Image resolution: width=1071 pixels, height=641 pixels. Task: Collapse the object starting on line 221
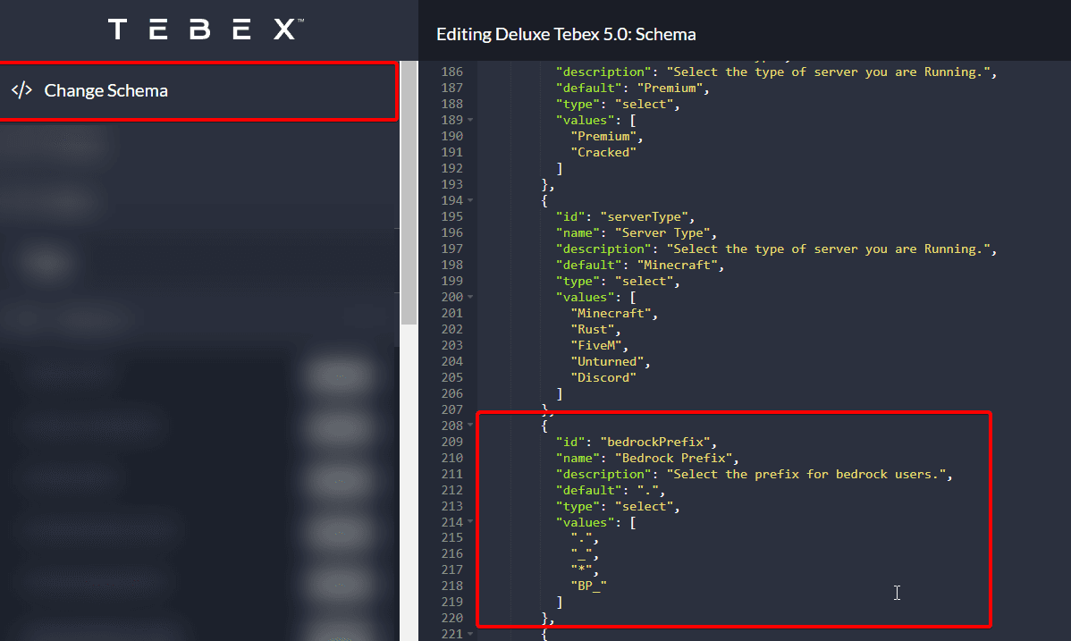coord(470,634)
